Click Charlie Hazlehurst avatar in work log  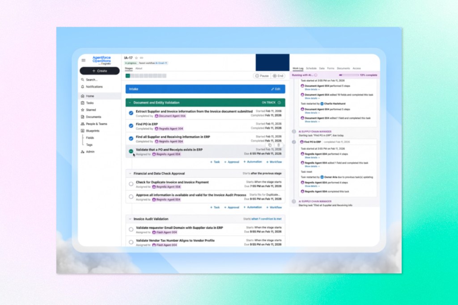tap(322, 104)
